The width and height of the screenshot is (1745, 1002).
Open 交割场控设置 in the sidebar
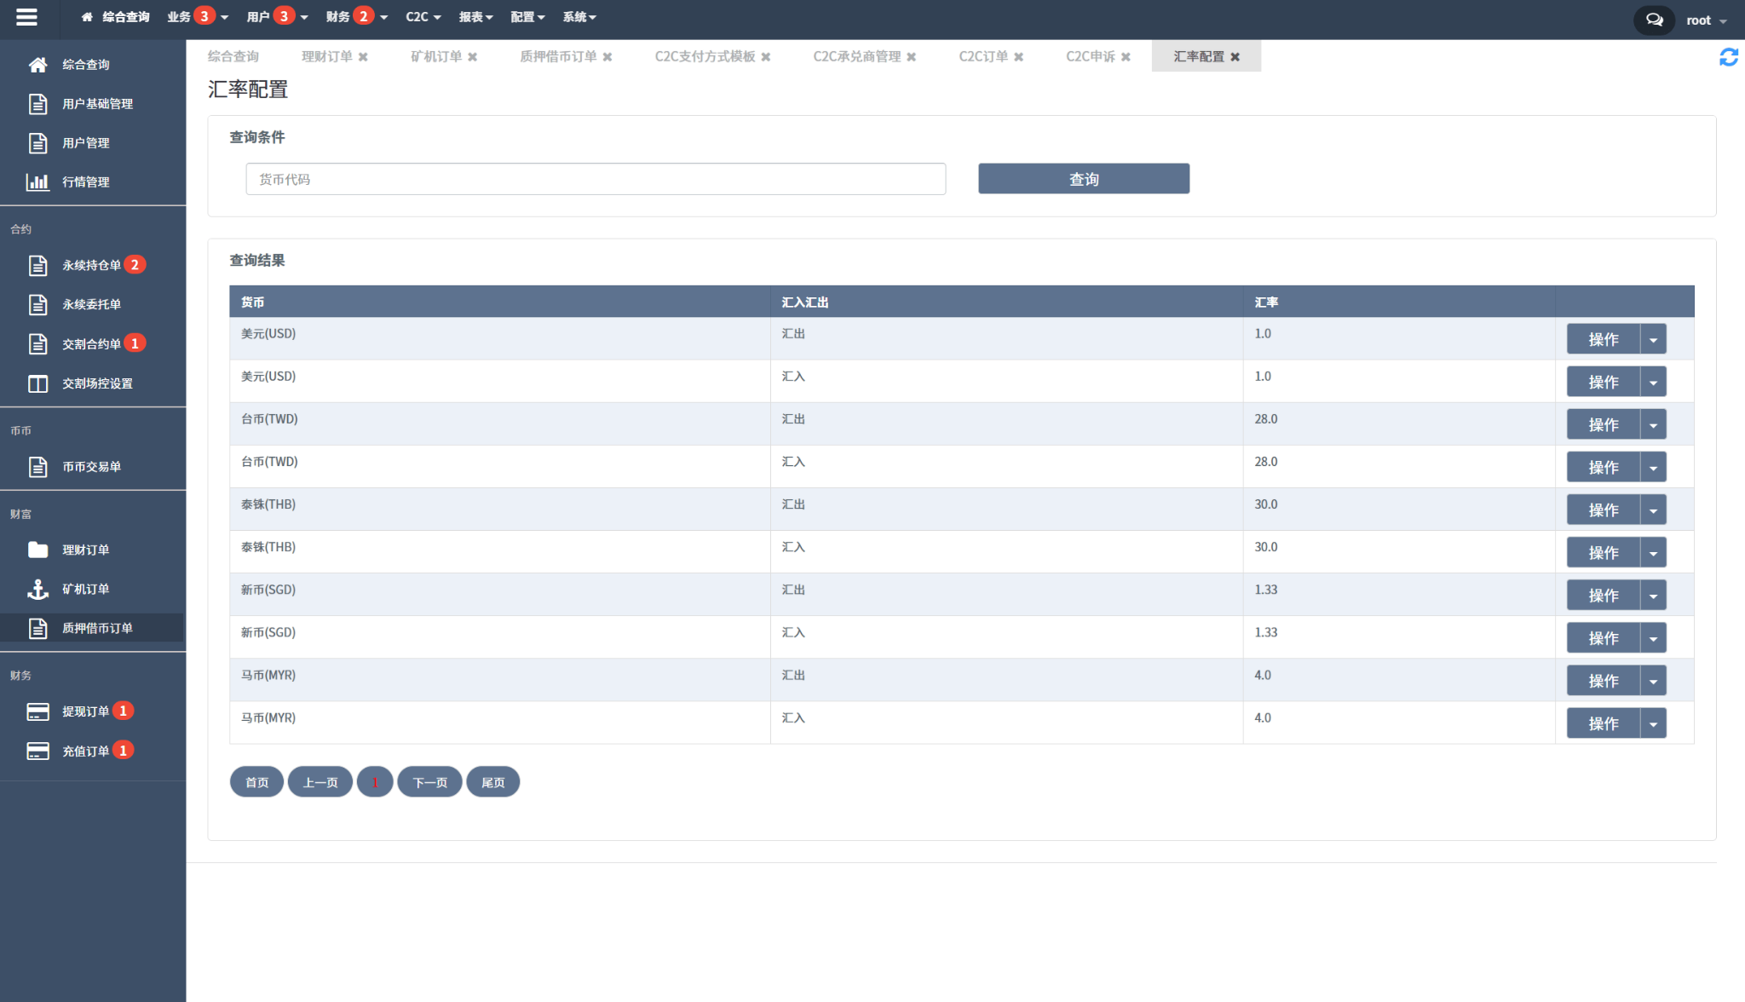pos(97,383)
